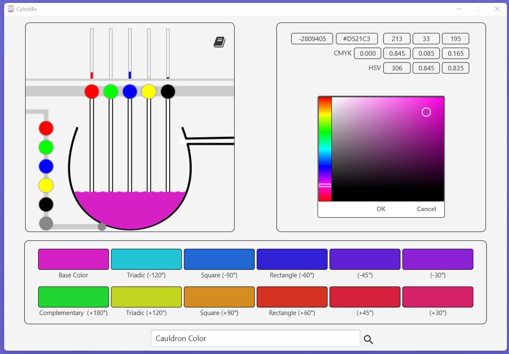Click the blue circle on left side pipe
Viewport: 509px width, 354px height.
coord(46,166)
